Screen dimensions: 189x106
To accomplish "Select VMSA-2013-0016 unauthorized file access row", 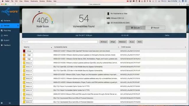I will pyautogui.click(x=104, y=94).
